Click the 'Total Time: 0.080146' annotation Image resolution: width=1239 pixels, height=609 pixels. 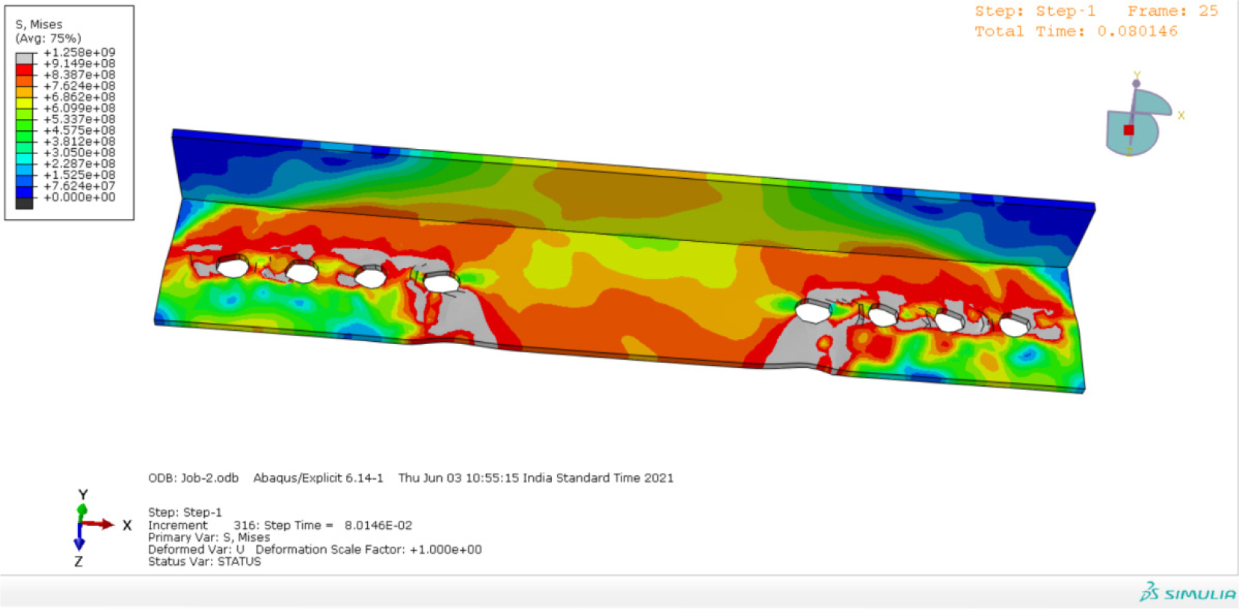1075,31
